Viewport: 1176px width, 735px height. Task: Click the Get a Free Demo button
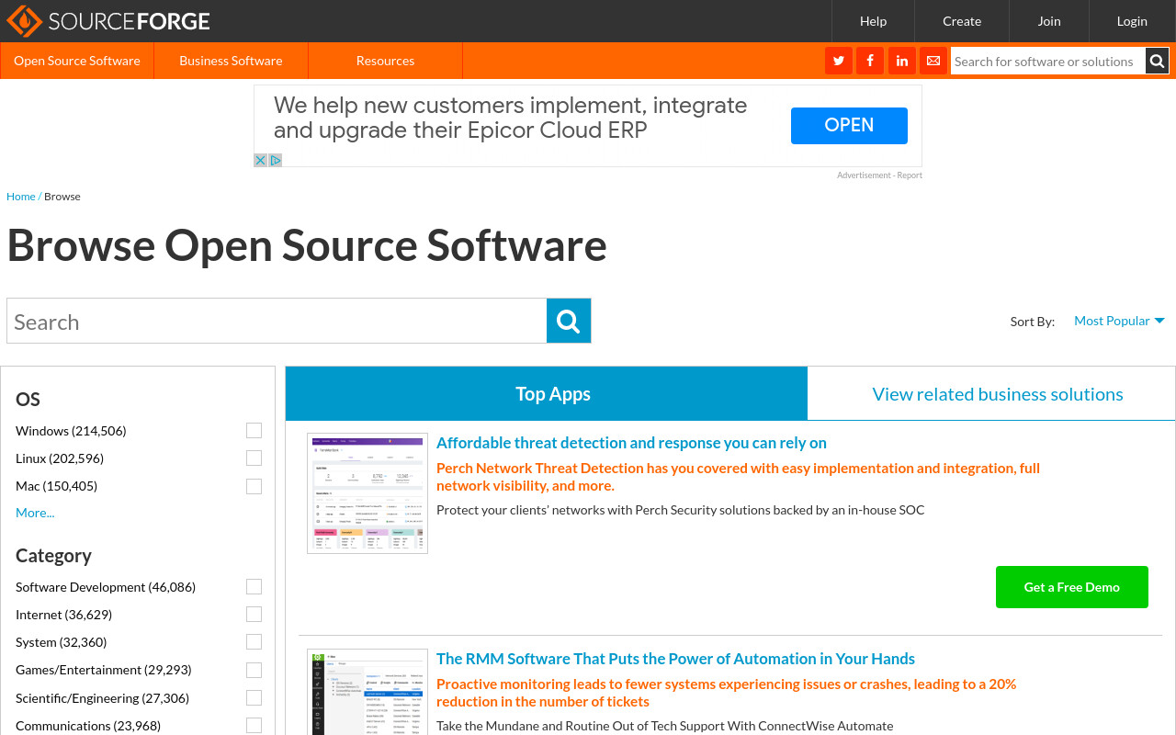(x=1072, y=587)
